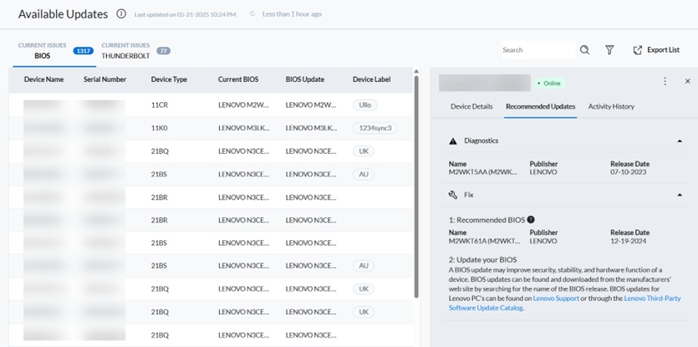698x347 pixels.
Task: Open the Lenovo Support link
Action: (557, 299)
